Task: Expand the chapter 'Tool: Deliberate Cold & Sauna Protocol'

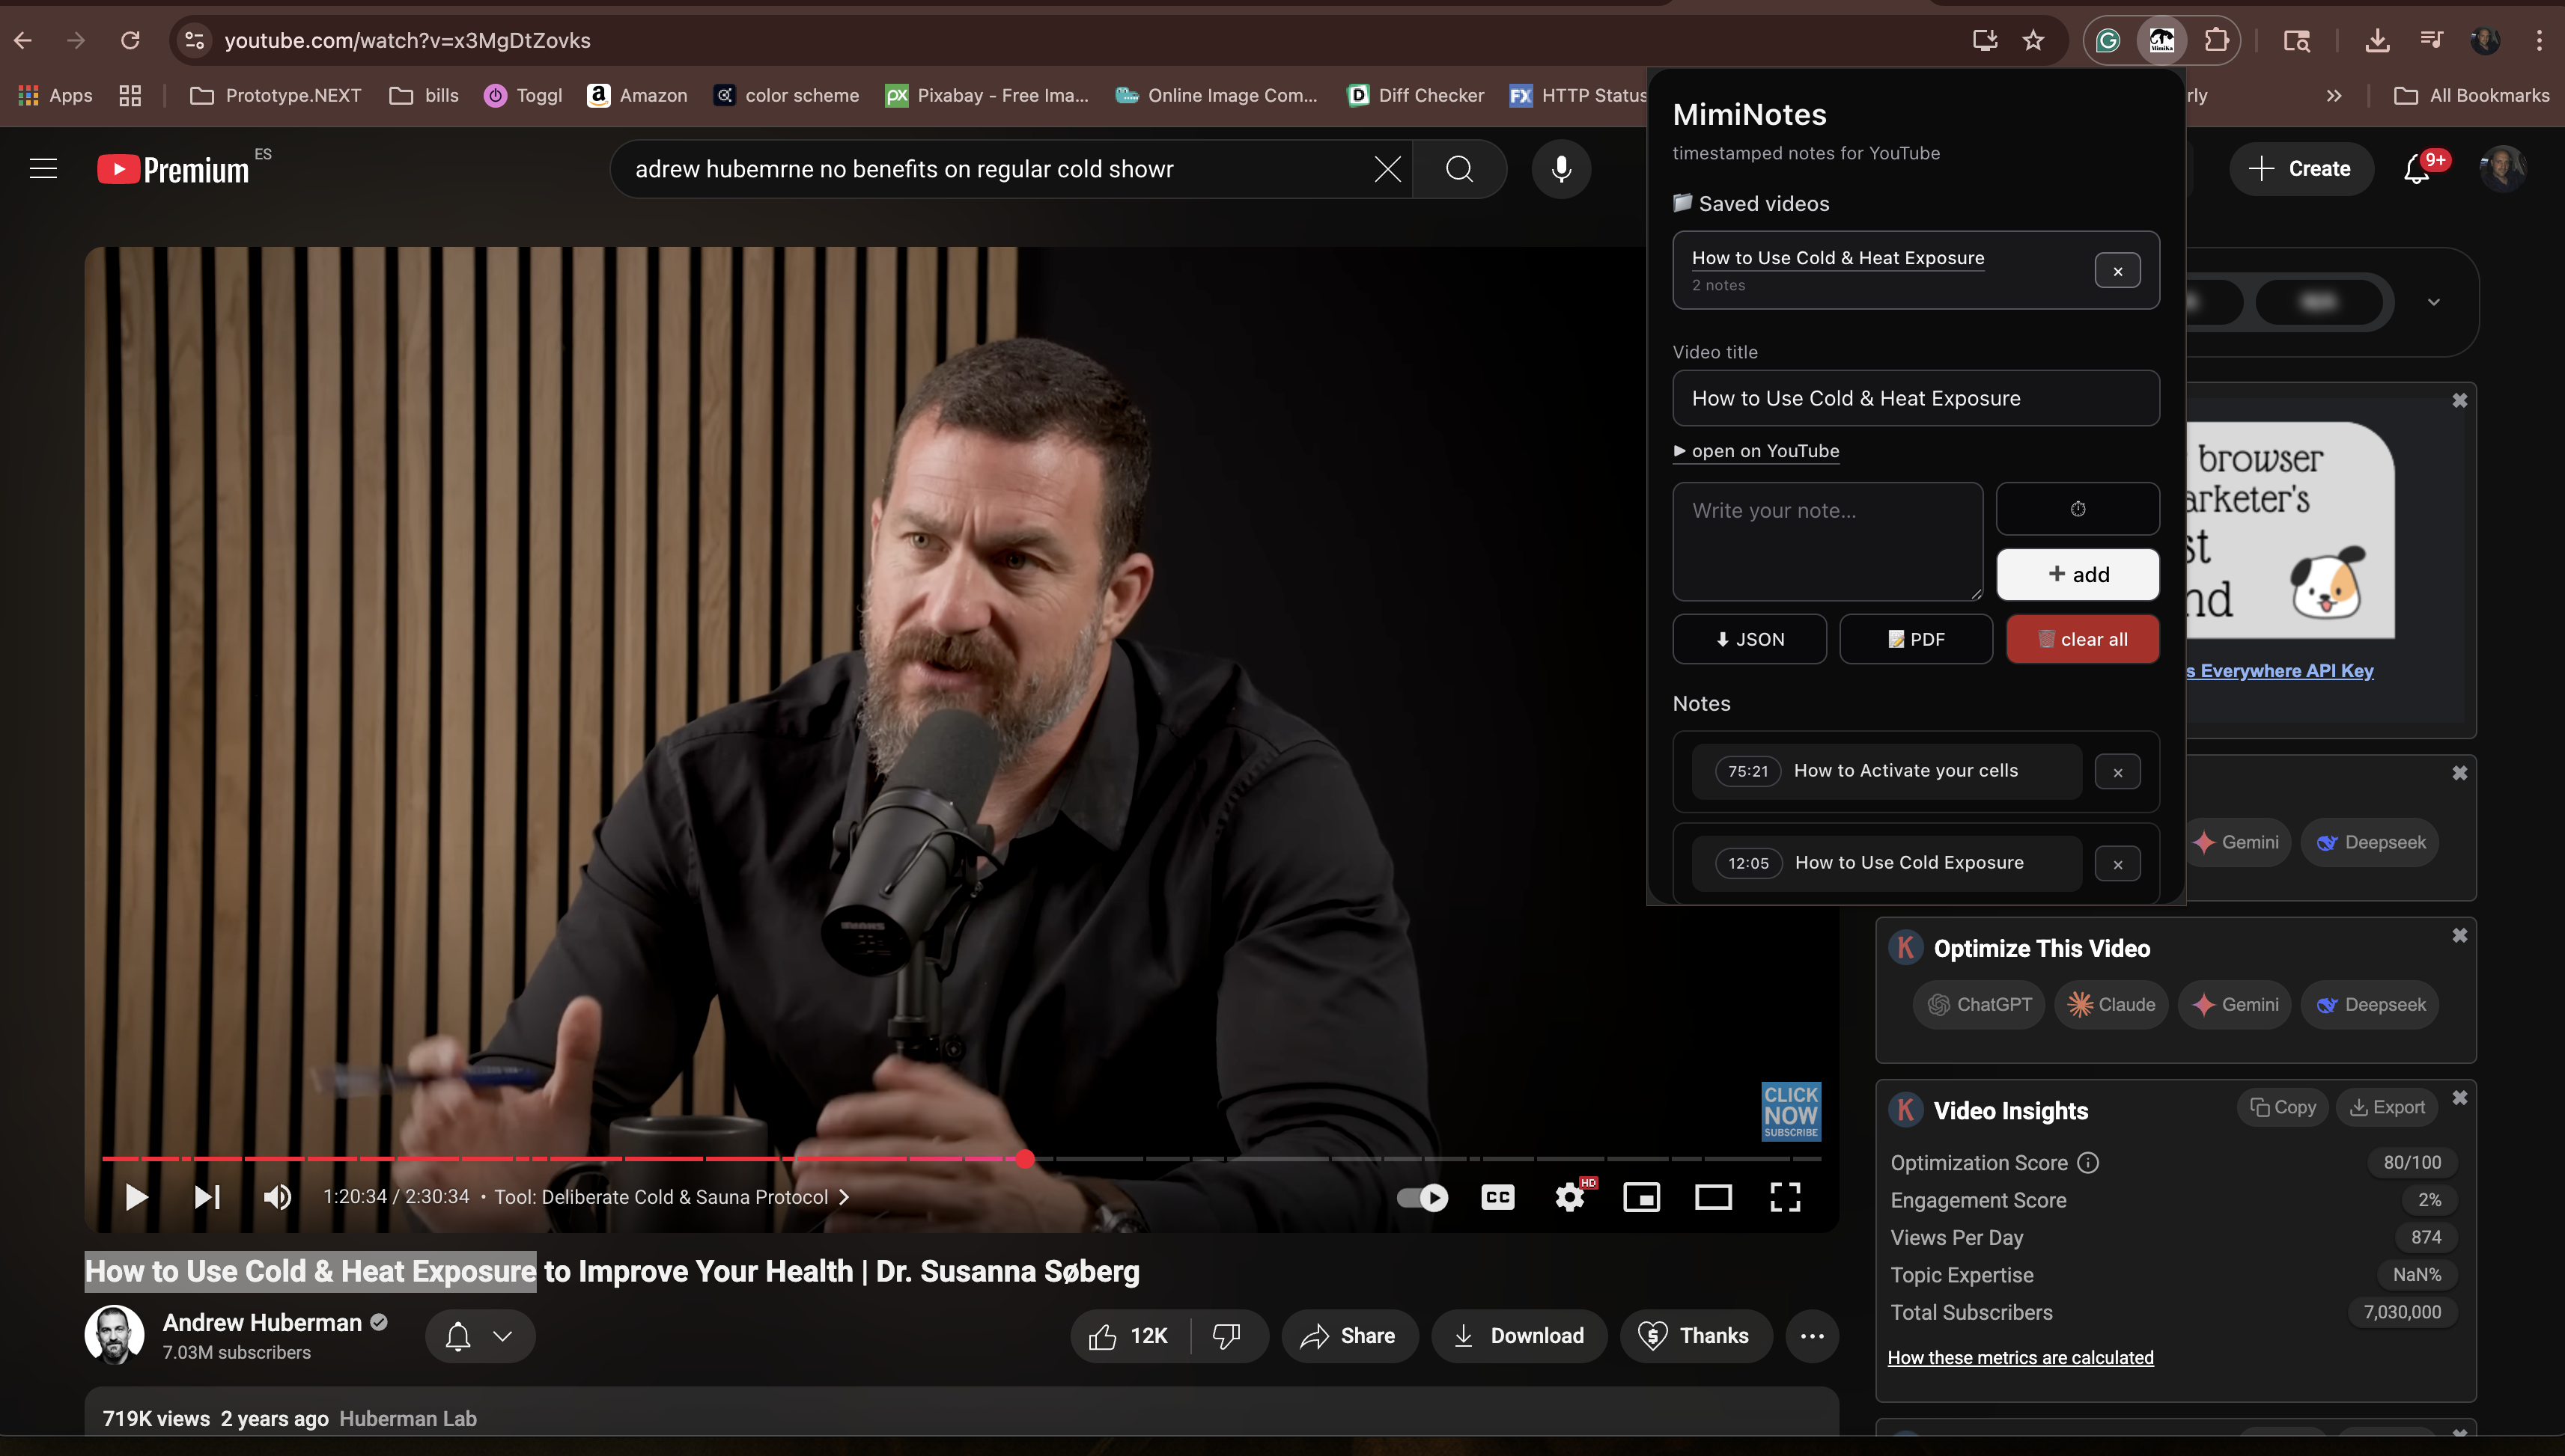Action: (x=672, y=1197)
